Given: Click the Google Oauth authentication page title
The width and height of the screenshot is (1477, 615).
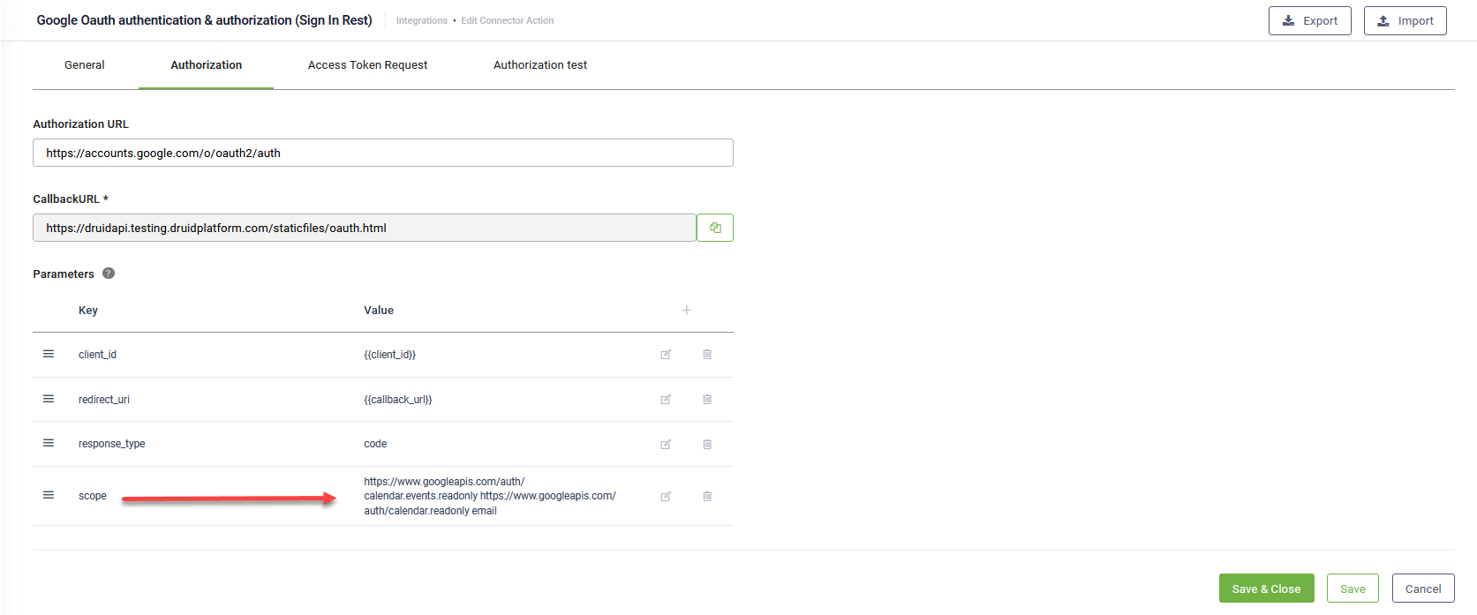Looking at the screenshot, I should pos(204,20).
